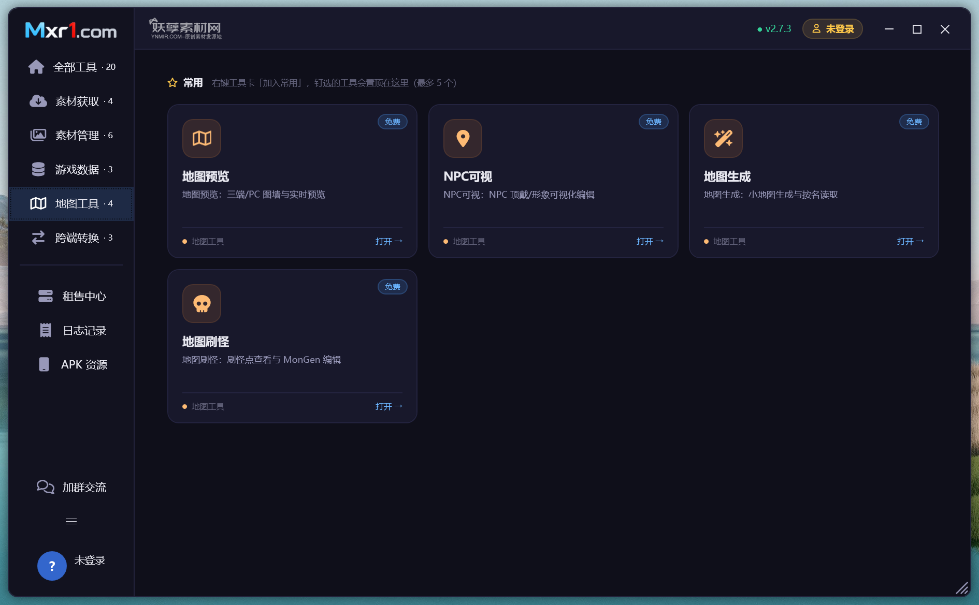
Task: Click the 地图生成 card title
Action: point(727,176)
